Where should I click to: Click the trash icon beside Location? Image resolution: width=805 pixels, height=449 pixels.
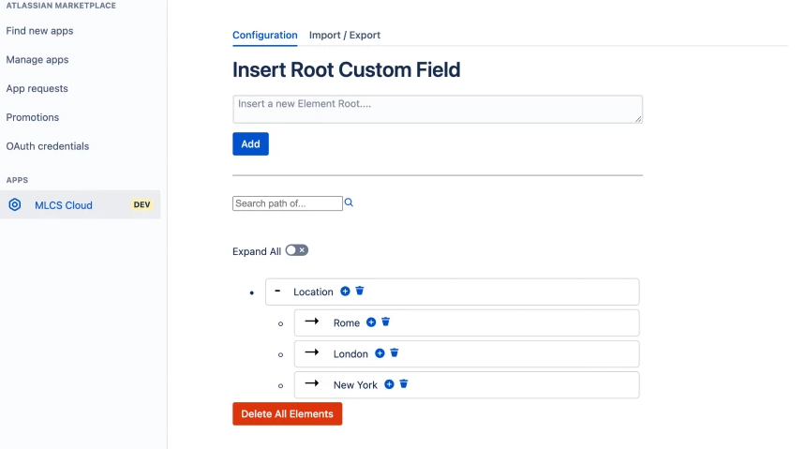coord(360,292)
